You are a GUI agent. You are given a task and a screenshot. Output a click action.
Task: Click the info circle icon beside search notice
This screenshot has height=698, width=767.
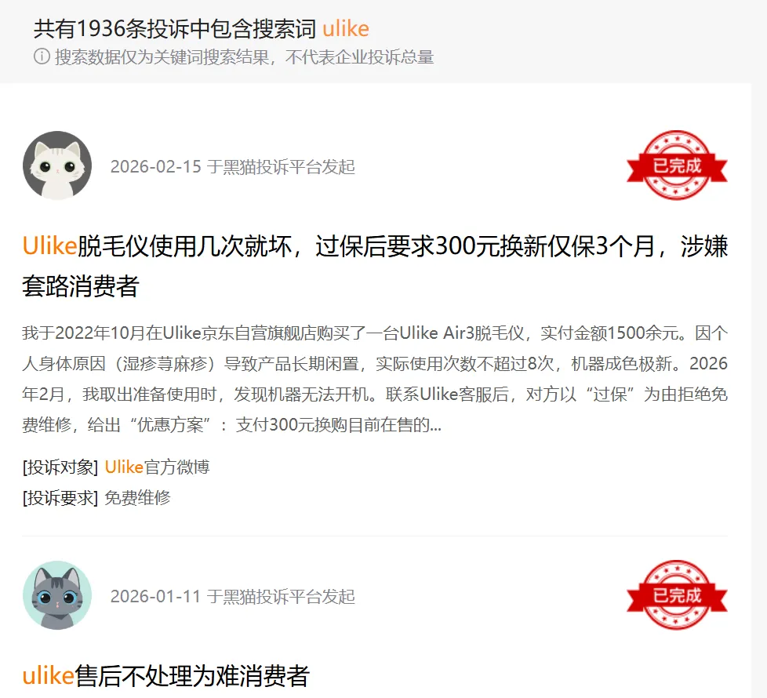click(x=42, y=56)
